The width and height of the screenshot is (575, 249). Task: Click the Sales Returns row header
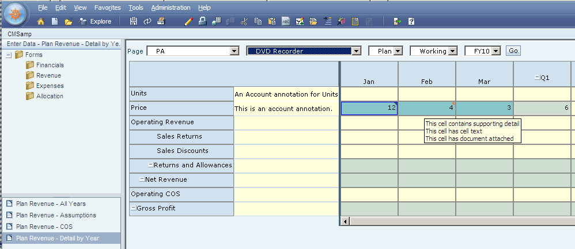pyautogui.click(x=181, y=137)
